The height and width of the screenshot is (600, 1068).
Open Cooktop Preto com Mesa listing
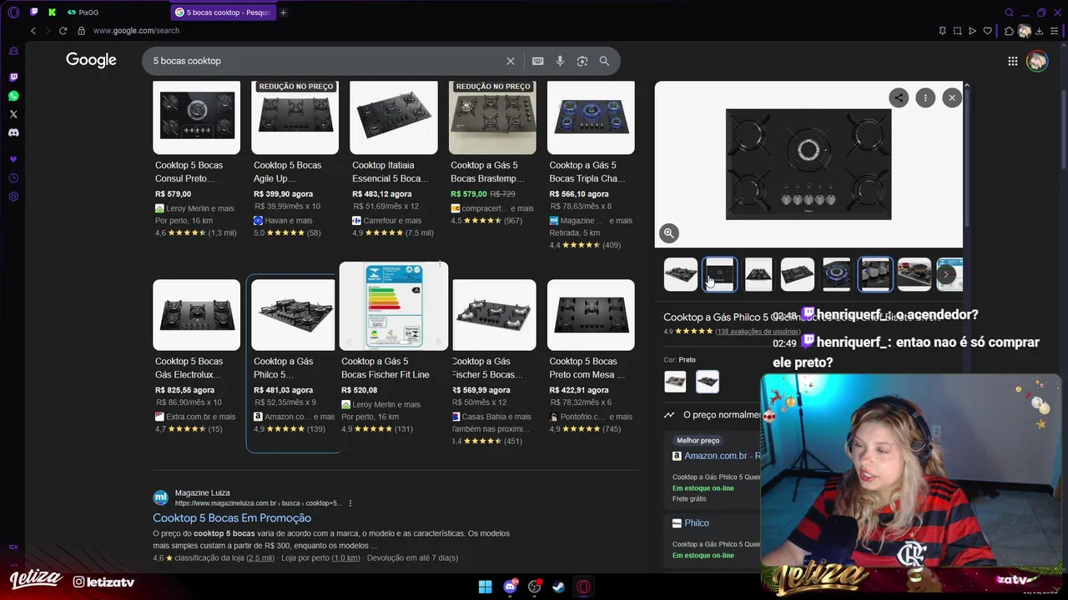(x=591, y=357)
